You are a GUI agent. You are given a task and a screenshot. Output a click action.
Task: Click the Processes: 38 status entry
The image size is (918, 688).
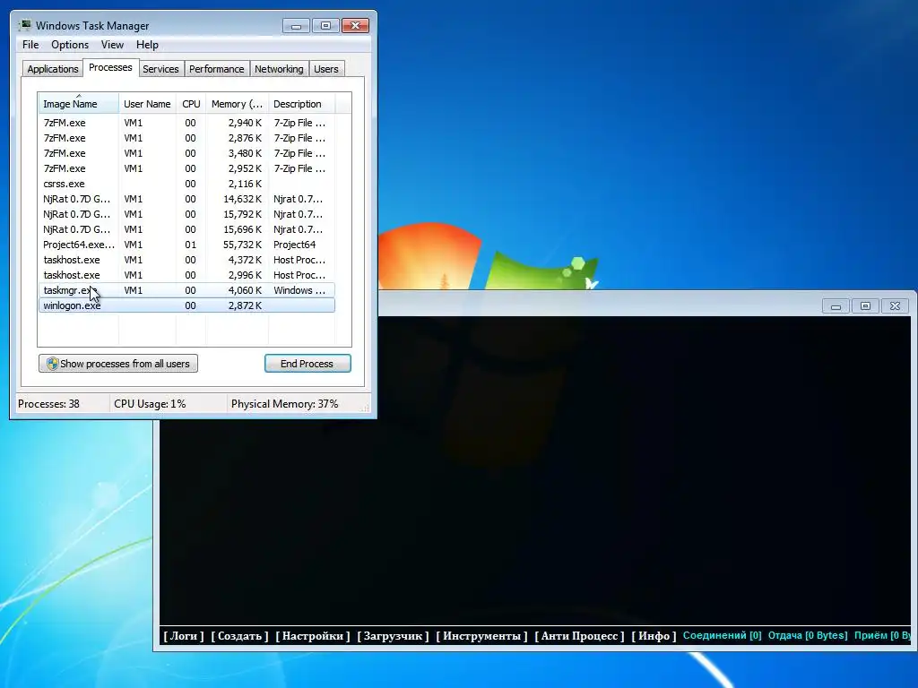[48, 404]
